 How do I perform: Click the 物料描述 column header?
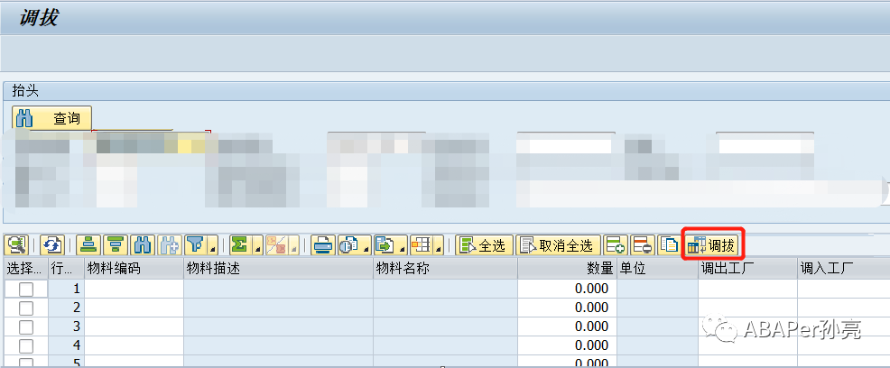pos(279,269)
